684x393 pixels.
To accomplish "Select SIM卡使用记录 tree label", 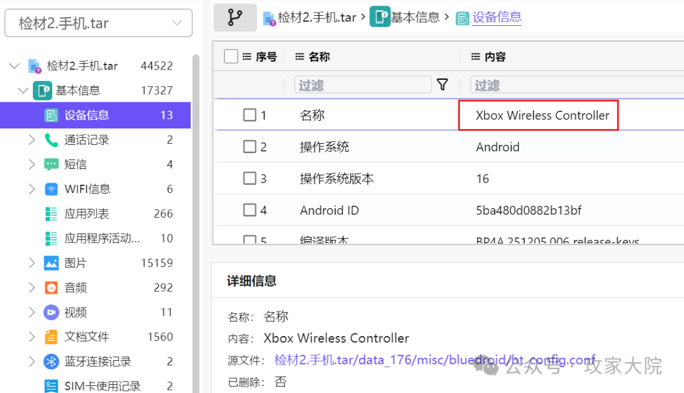I will click(102, 386).
